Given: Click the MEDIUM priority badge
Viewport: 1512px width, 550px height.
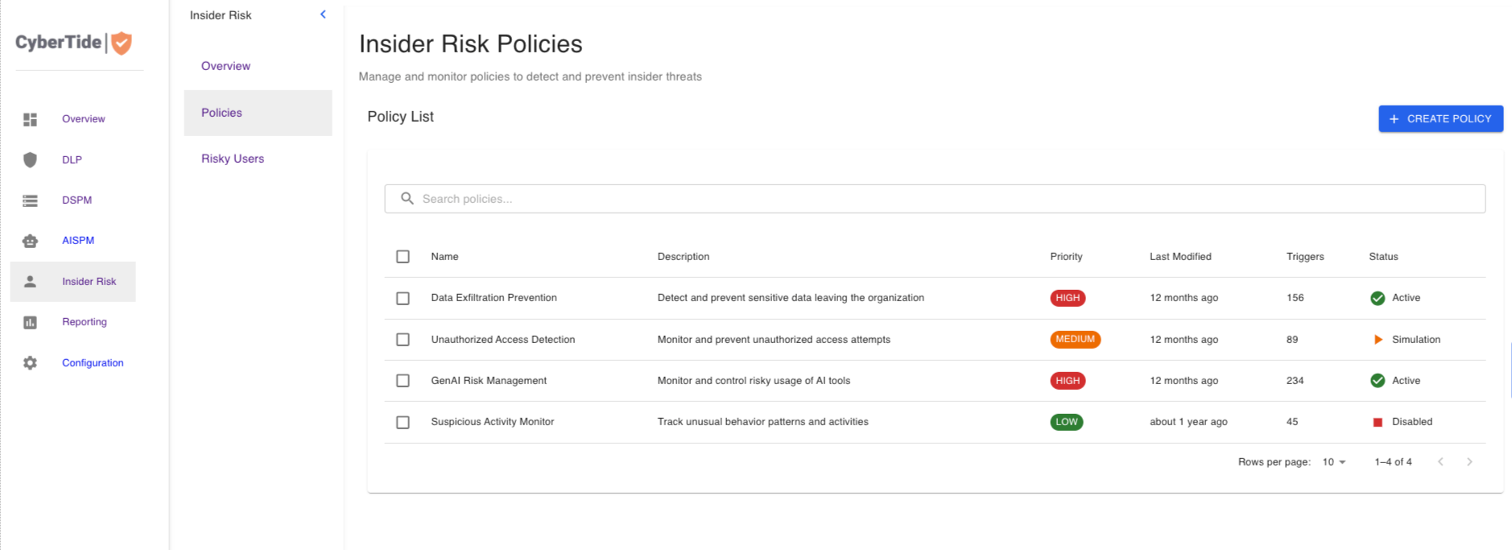Looking at the screenshot, I should (1075, 340).
